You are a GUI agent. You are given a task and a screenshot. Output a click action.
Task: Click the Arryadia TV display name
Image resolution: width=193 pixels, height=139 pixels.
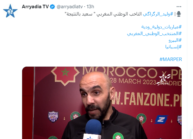(35, 7)
